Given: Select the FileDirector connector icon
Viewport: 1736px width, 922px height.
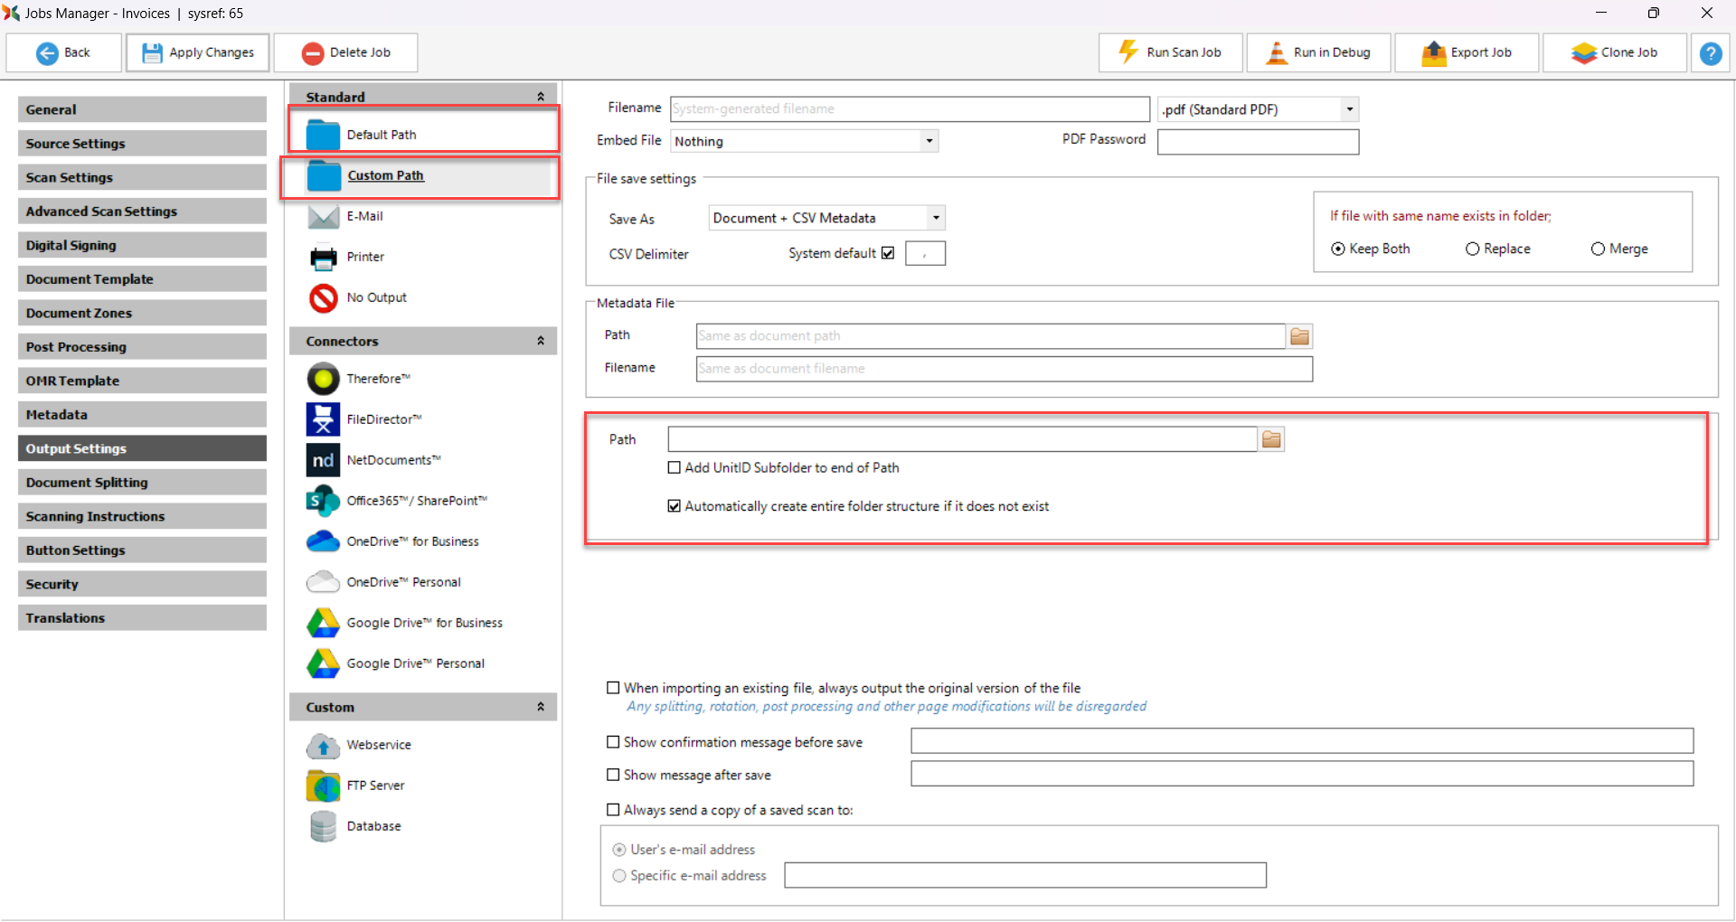Looking at the screenshot, I should 323,419.
